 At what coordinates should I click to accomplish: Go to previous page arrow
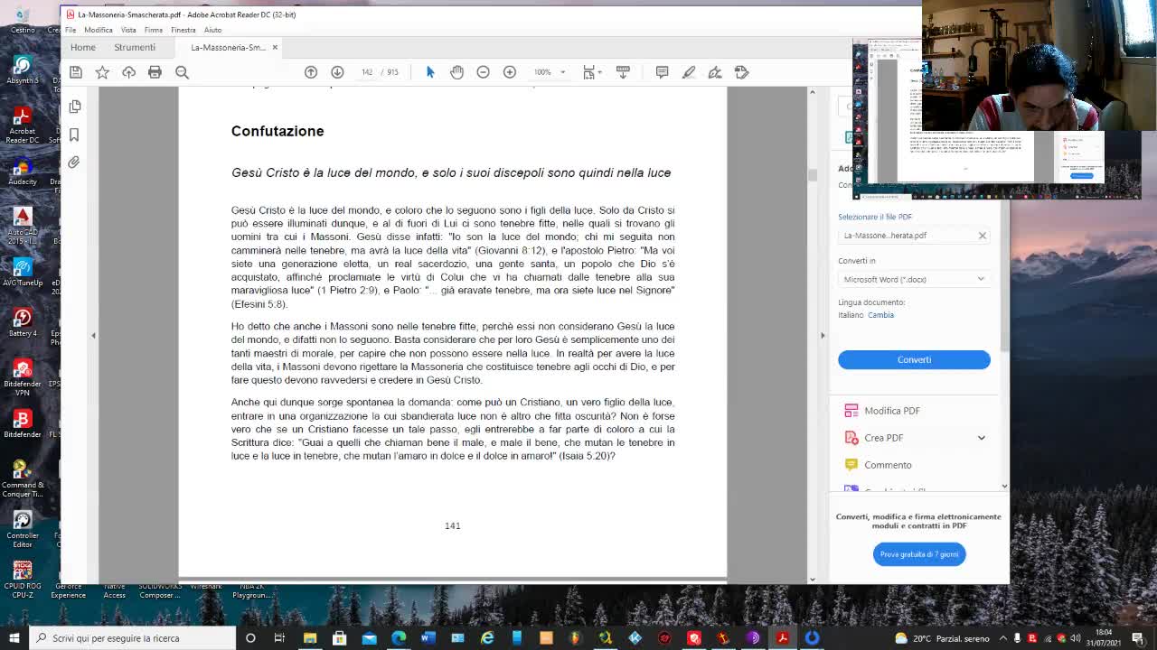[x=311, y=72]
